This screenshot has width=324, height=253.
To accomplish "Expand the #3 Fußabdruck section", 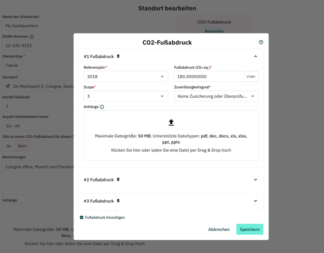I will pyautogui.click(x=255, y=201).
